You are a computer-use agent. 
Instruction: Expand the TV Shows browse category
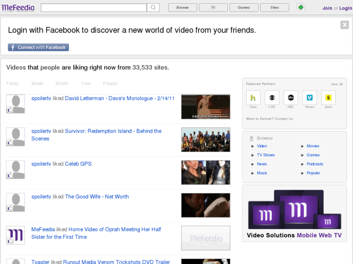point(266,155)
